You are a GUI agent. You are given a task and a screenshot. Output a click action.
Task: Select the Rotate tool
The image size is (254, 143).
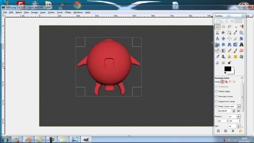(x=241, y=39)
